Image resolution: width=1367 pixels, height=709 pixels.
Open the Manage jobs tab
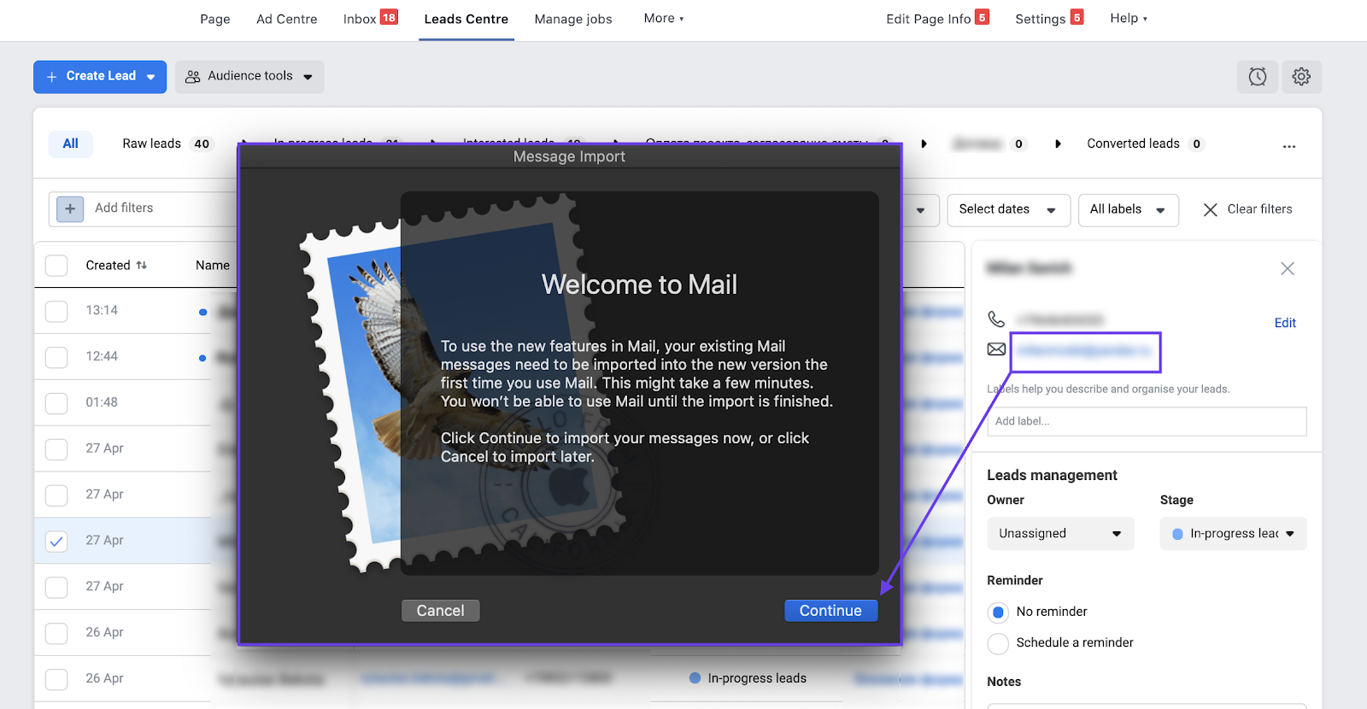[573, 19]
